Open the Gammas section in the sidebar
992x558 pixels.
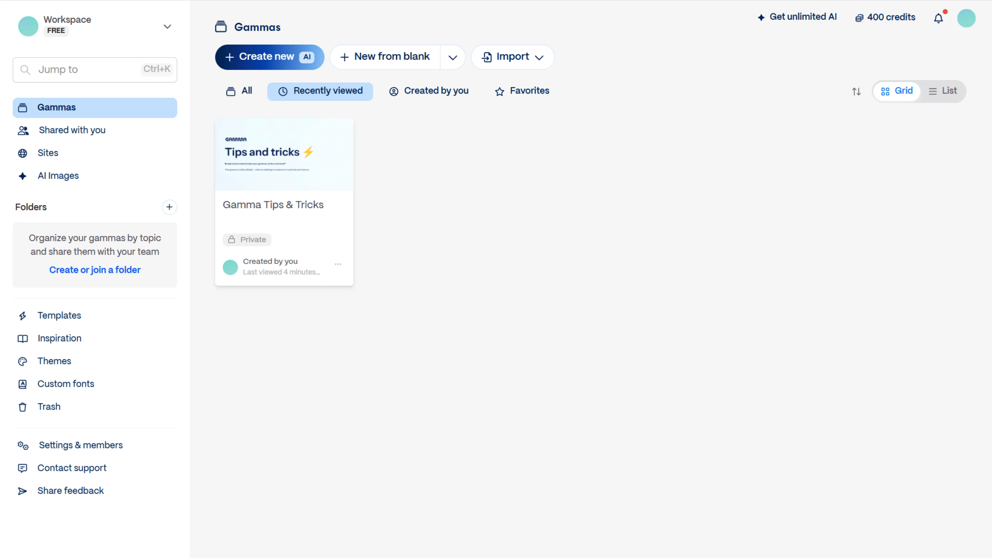click(x=57, y=107)
